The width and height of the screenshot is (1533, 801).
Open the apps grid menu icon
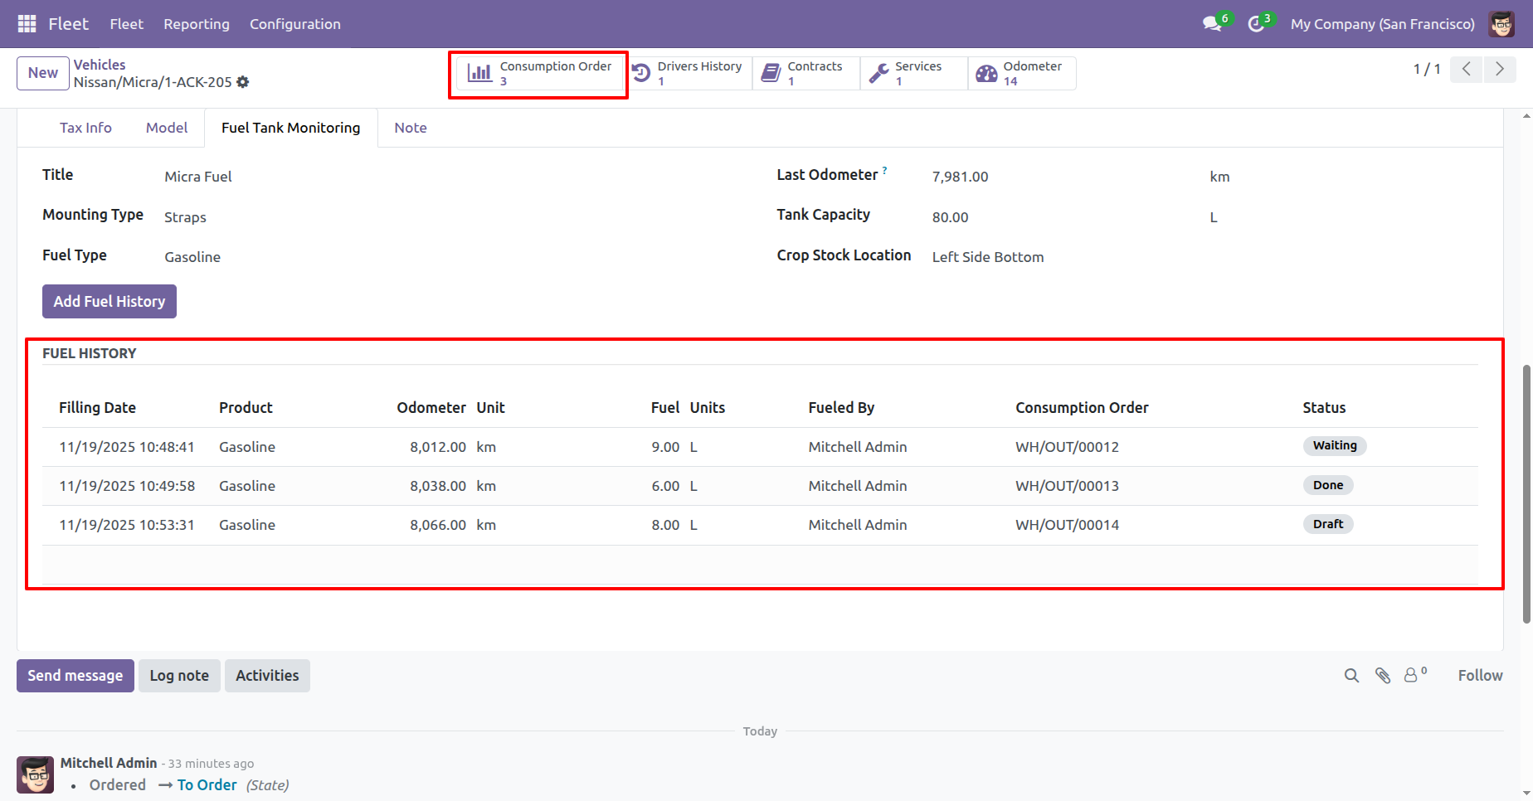coord(27,24)
